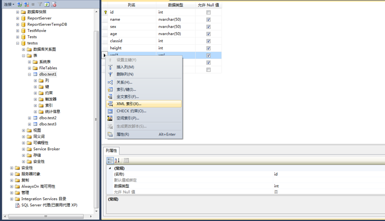Viewport: 385px width, 221px height.
Task: Toggle Allow Null on the highlighted xml1 row
Action: point(209,55)
